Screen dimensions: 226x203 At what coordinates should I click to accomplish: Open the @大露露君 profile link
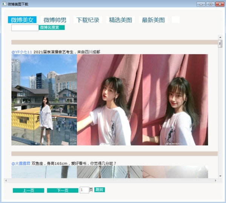pyautogui.click(x=21, y=163)
